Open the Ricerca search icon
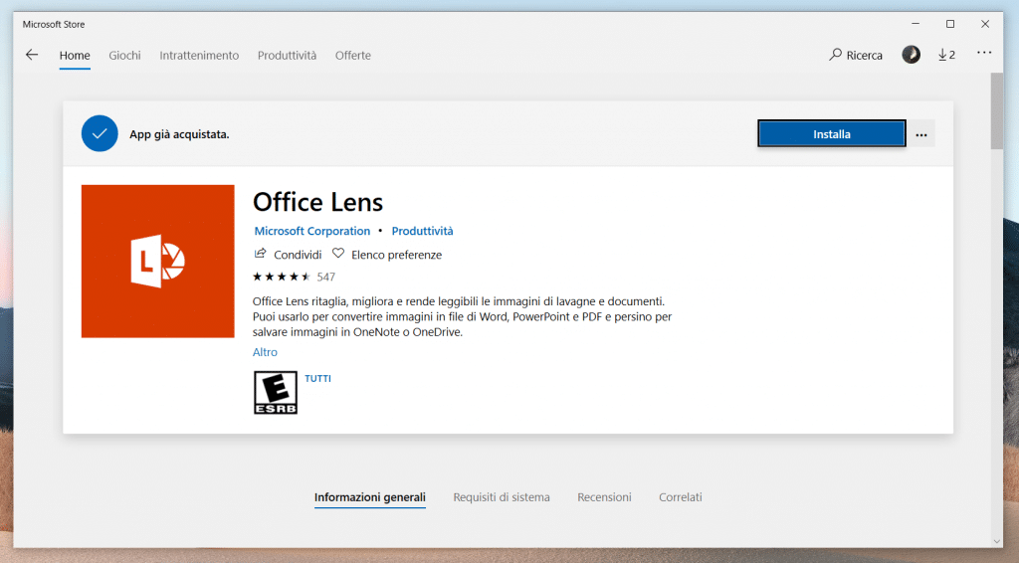 click(836, 55)
